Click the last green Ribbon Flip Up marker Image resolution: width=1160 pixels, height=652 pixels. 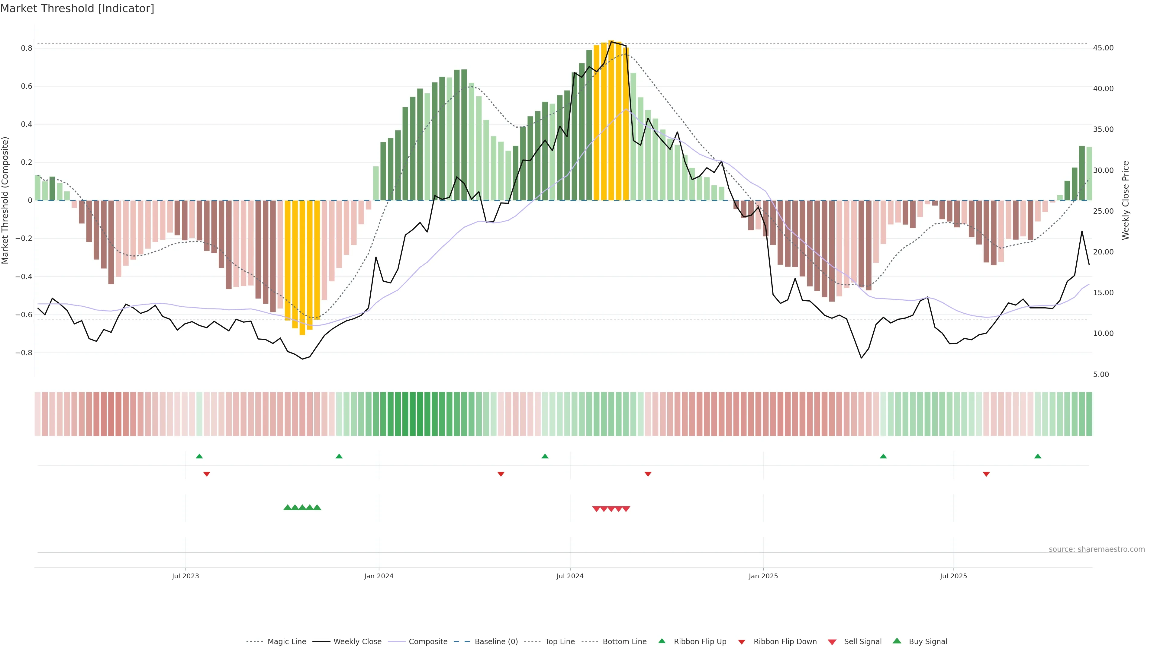[x=1038, y=456]
